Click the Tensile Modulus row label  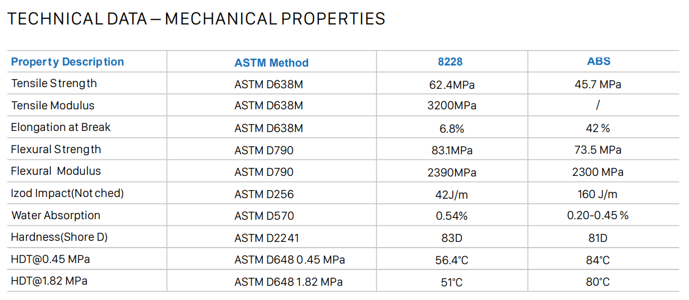coord(53,106)
